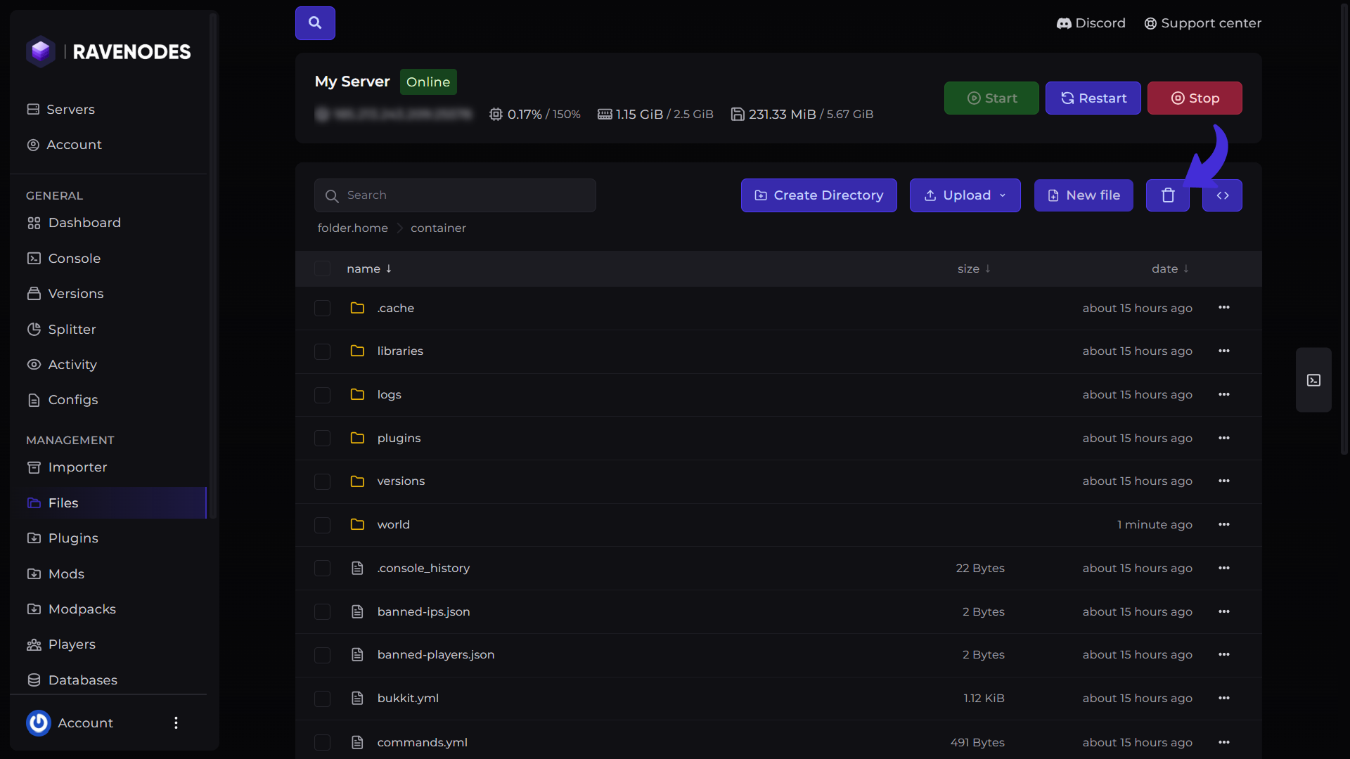Open the versions folder
This screenshot has height=759, width=1350.
point(401,481)
